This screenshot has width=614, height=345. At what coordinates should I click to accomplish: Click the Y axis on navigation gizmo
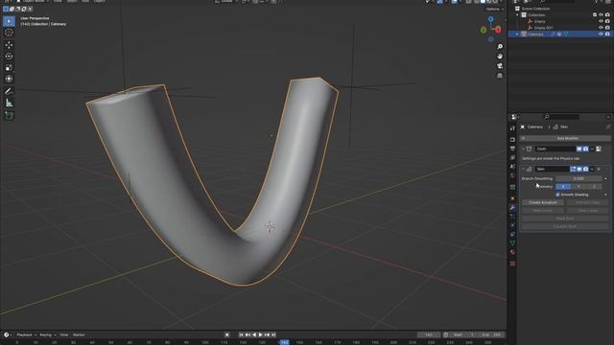click(x=484, y=30)
